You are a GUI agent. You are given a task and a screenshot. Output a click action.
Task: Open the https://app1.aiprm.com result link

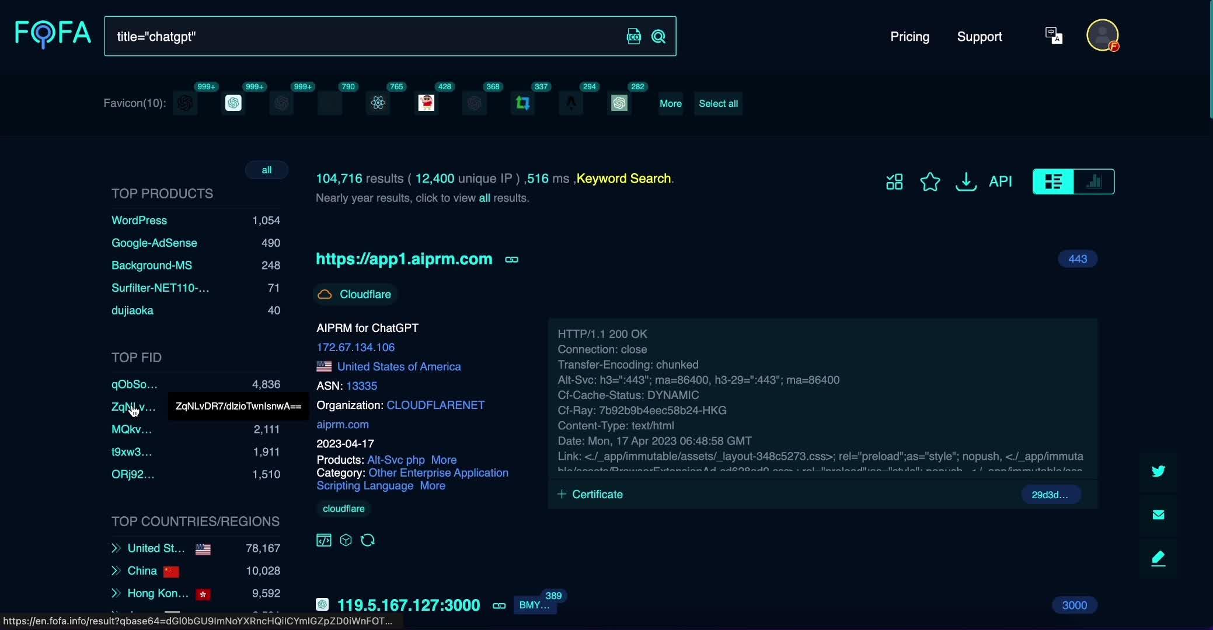coord(404,259)
